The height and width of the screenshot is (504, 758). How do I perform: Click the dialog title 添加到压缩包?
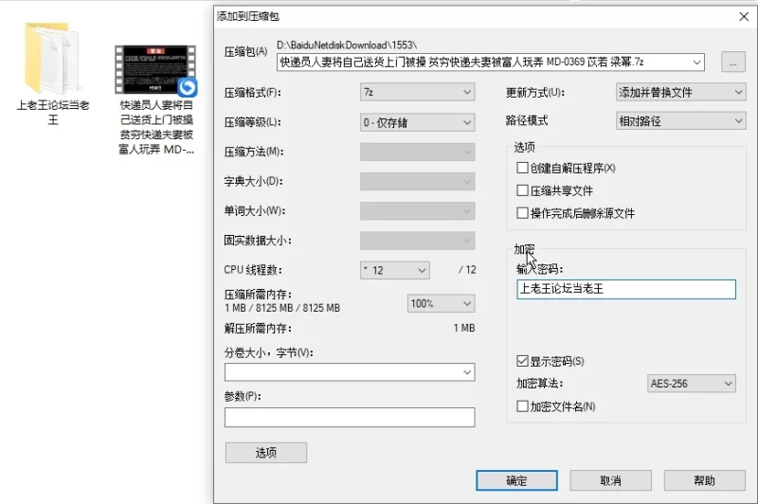click(x=248, y=16)
